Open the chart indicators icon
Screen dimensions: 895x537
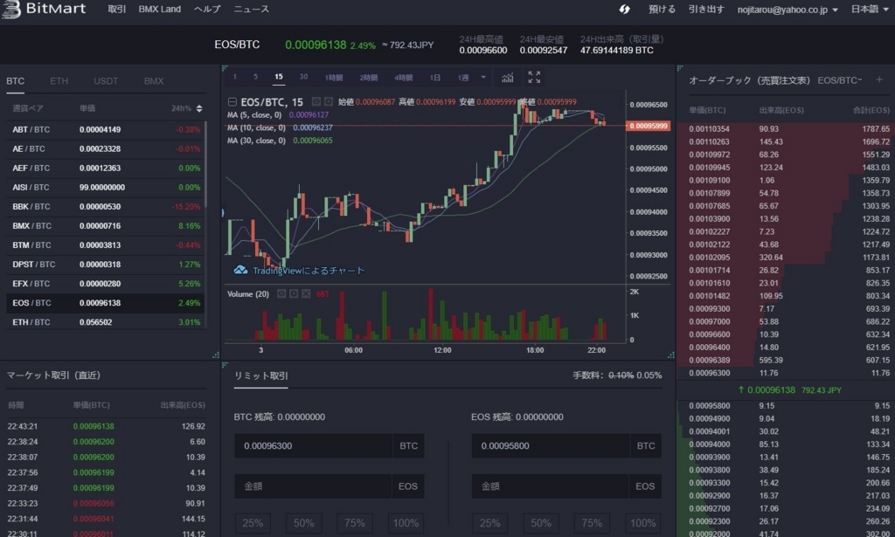pos(508,78)
